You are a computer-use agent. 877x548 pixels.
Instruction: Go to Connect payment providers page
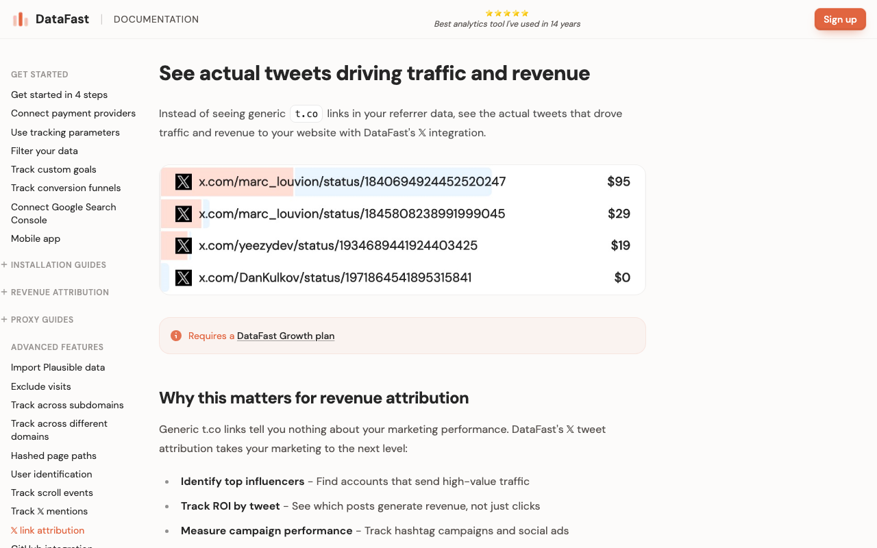[x=73, y=113]
